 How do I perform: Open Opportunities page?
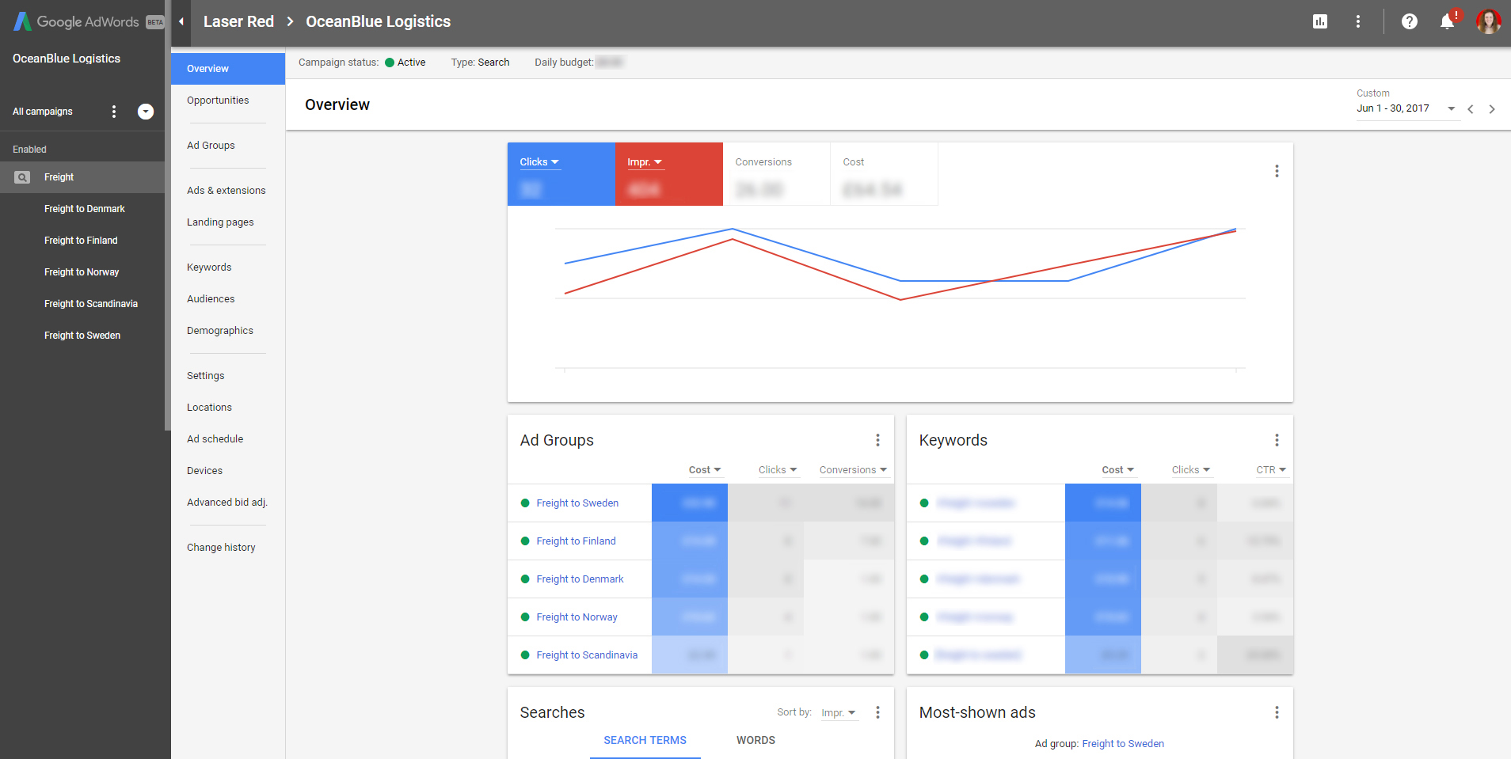coord(218,101)
